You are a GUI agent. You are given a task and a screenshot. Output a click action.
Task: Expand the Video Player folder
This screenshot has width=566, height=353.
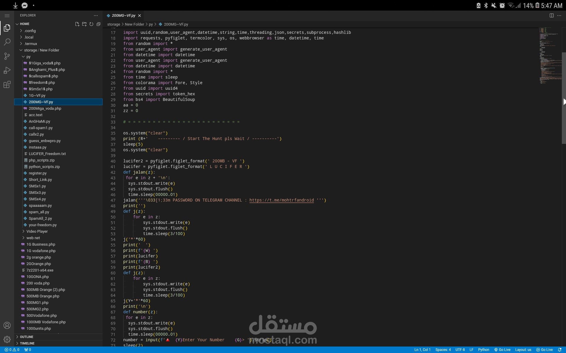37,232
